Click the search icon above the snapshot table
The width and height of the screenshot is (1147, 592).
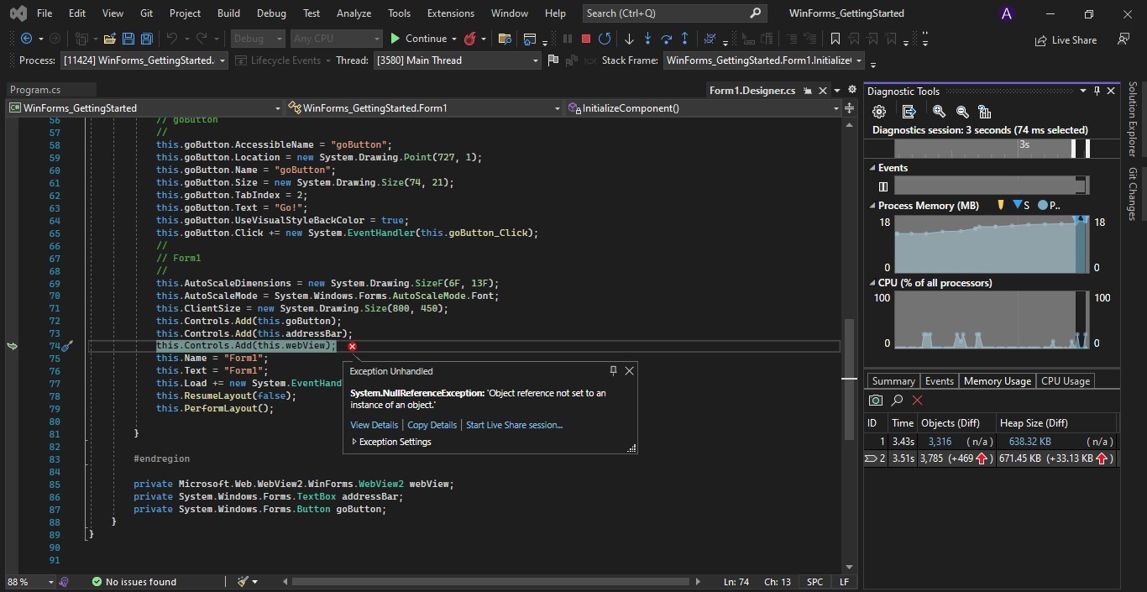click(x=897, y=401)
